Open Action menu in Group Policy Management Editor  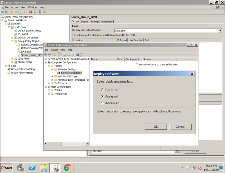click(54, 50)
